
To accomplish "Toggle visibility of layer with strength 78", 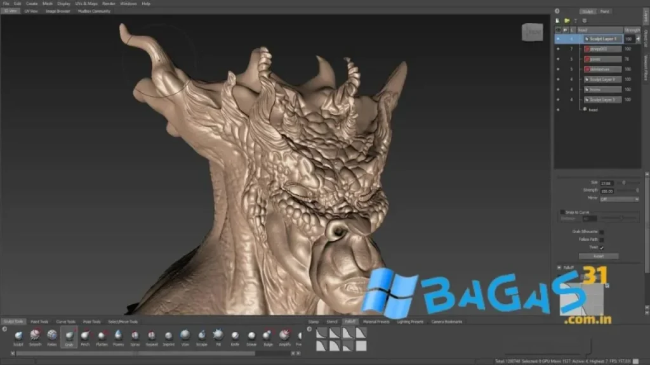I will pyautogui.click(x=558, y=59).
